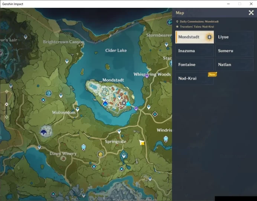Select the cyan player arrow at Mondstadt's gate
Screen dimensions: 257x201
point(128,104)
